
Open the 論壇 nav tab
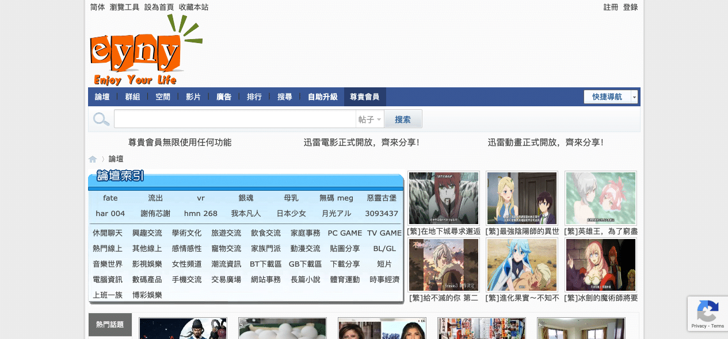click(102, 97)
